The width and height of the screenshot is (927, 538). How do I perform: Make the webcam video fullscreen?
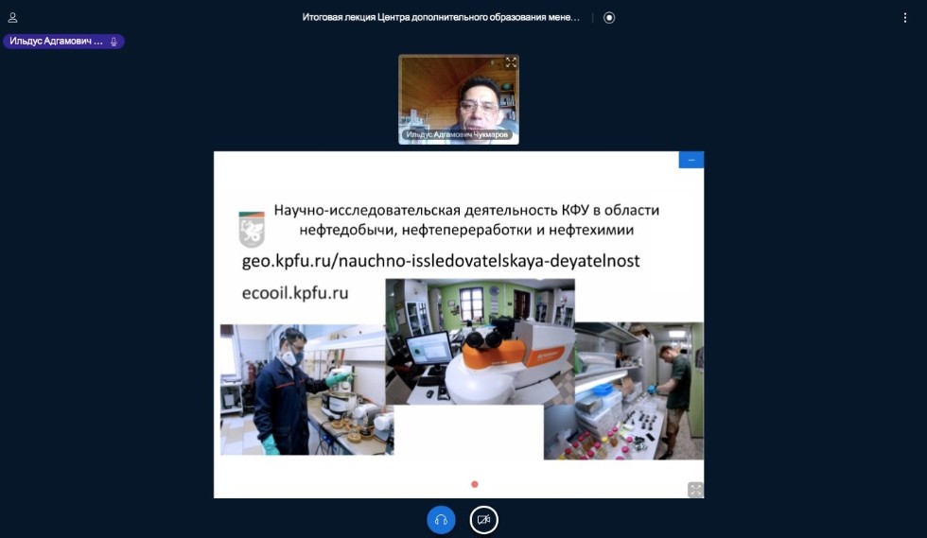point(511,62)
